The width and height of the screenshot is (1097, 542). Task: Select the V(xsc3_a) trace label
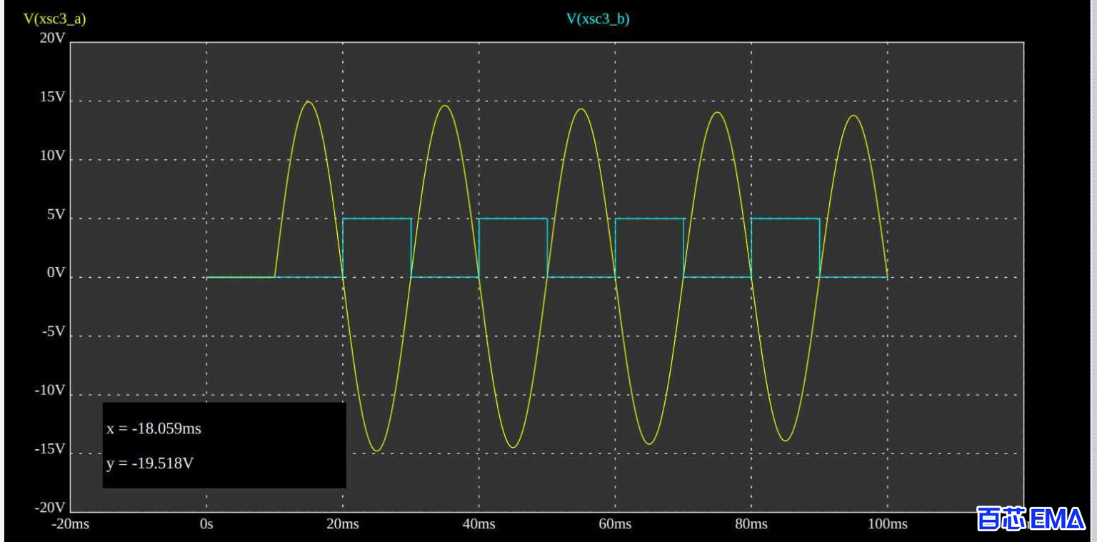(x=55, y=19)
